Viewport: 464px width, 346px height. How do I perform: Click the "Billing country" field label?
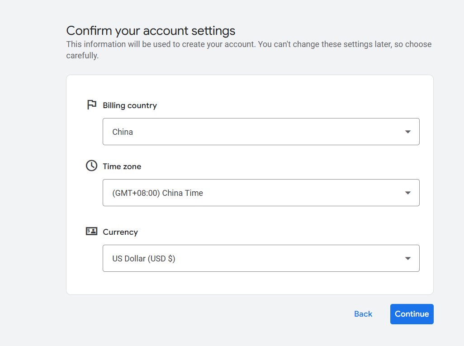tap(130, 105)
